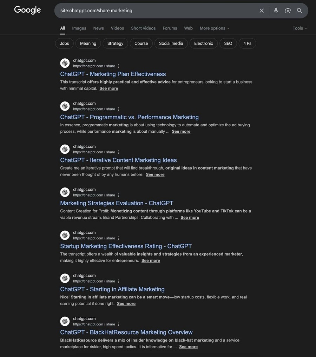Viewport: 316px width, 357px height.
Task: Open ChatGPT - Iterative Content Marketing Ideas link
Action: (118, 160)
